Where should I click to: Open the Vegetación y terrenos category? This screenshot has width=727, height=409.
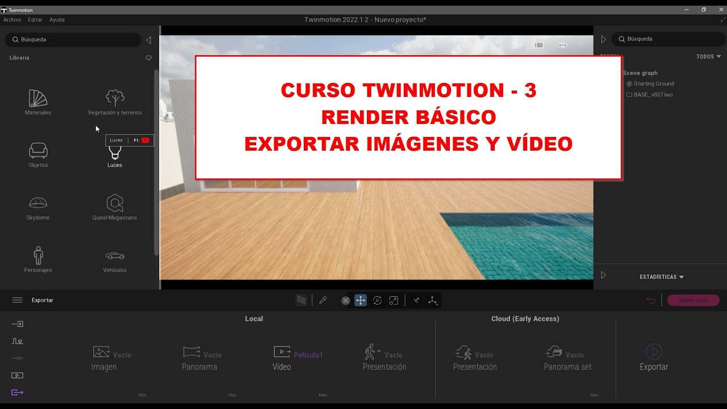tap(115, 102)
